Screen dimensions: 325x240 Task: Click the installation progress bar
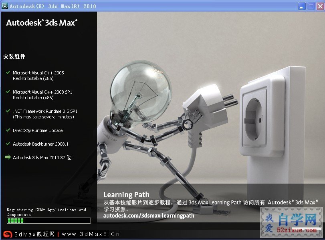49,220
